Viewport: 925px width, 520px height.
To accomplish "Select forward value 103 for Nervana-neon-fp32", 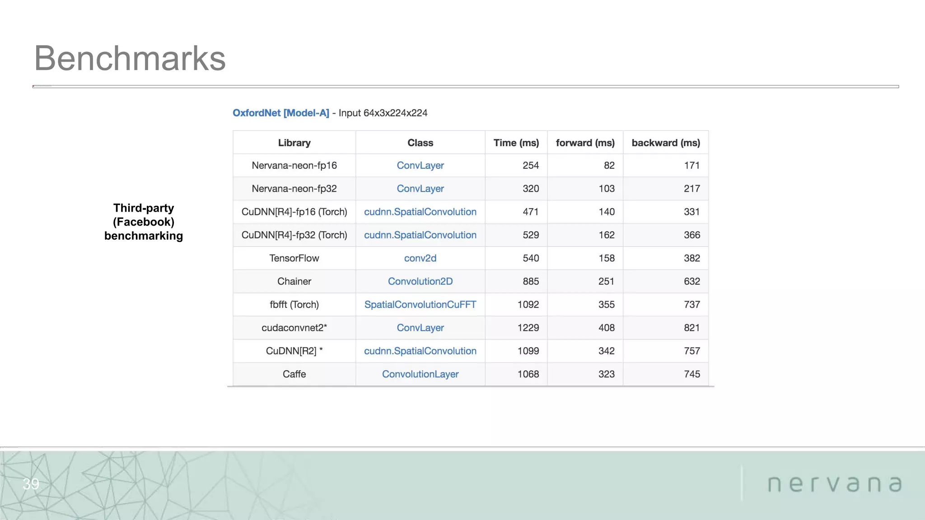I will (x=607, y=189).
